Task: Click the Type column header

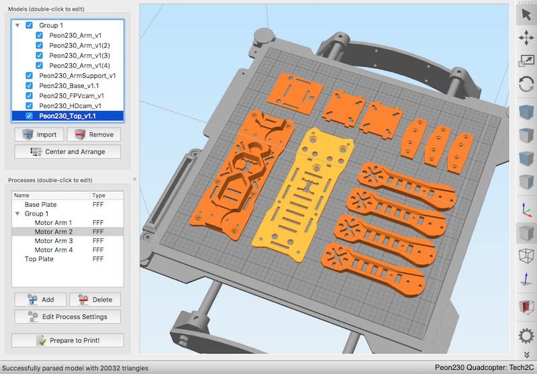Action: (107, 195)
